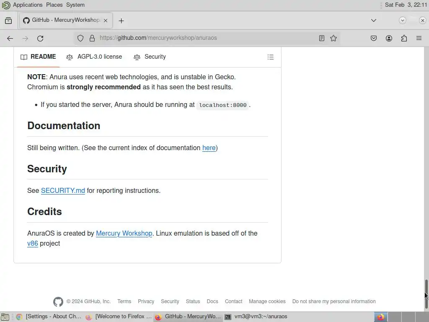The image size is (429, 322).
Task: Click the URL address bar field
Action: (208, 38)
